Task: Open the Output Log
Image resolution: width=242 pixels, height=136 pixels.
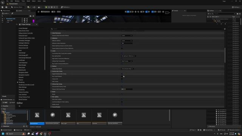Action: (18, 130)
